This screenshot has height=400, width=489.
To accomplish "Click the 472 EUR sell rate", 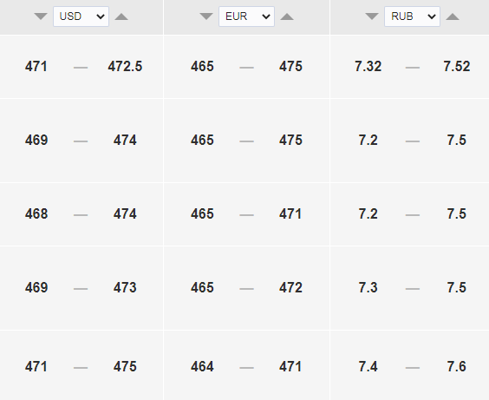I will (290, 288).
